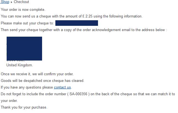Click the Shop breadcrumb link
Screen dimensions: 178x113
[5, 2]
